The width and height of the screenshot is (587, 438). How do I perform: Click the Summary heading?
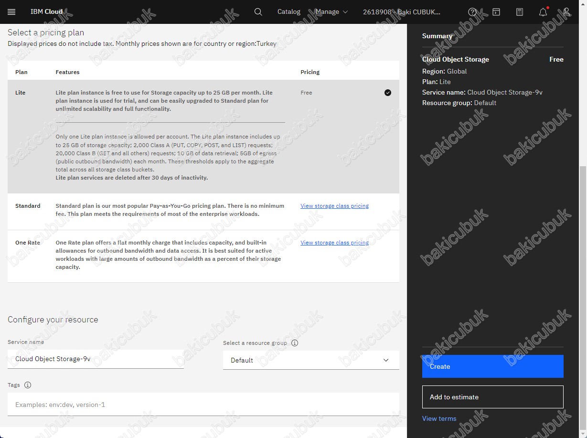437,36
